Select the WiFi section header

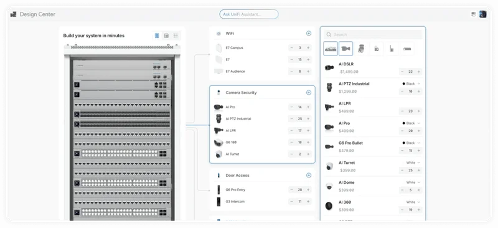[x=230, y=34]
